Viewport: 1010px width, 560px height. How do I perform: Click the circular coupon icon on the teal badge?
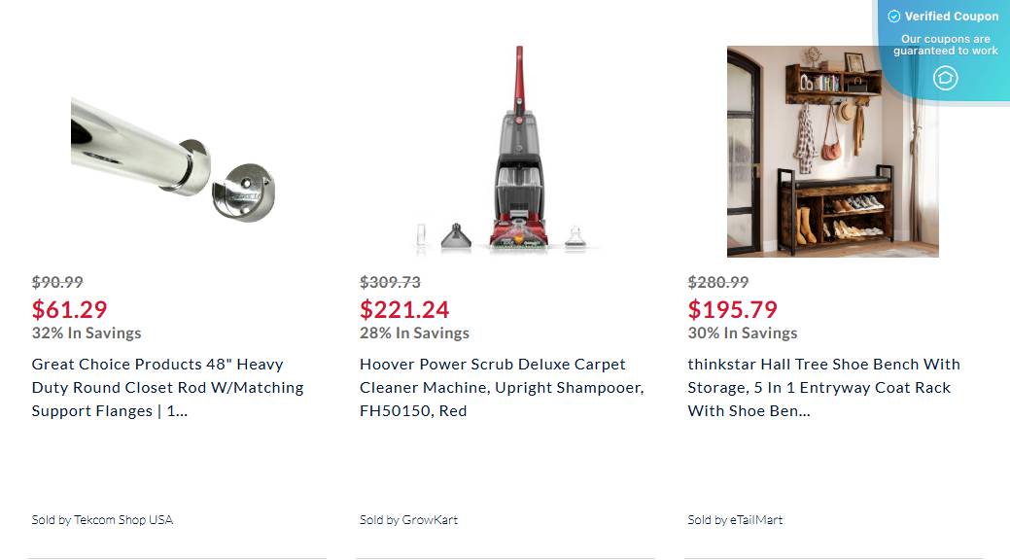pos(945,78)
